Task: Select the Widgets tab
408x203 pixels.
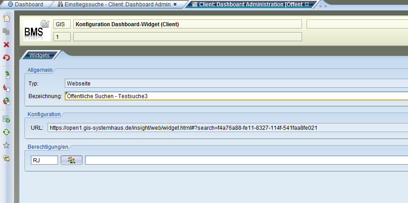Action: pos(39,56)
